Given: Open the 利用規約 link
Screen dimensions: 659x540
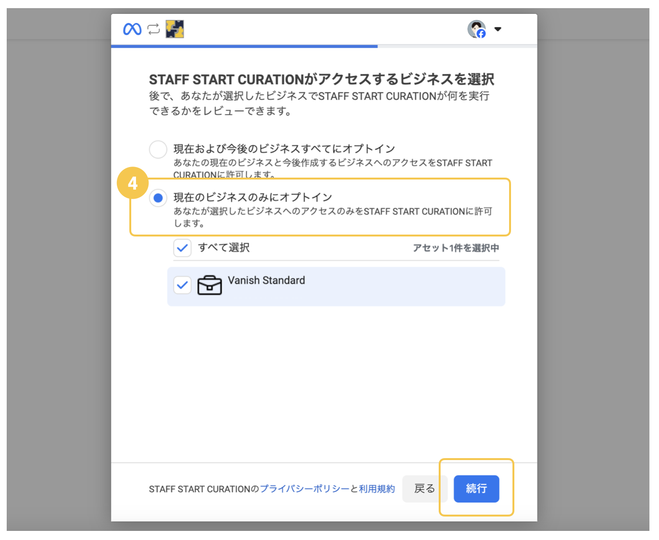Looking at the screenshot, I should pyautogui.click(x=377, y=489).
